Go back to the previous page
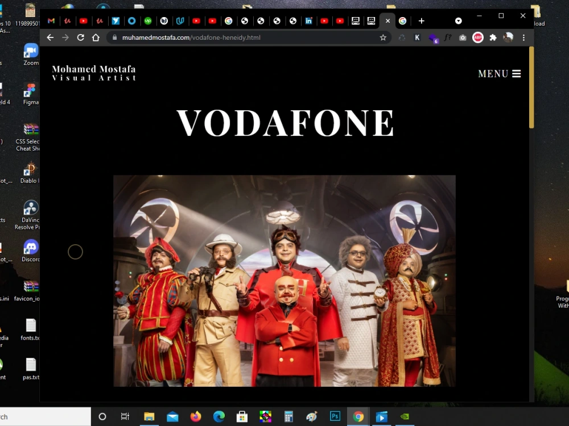The image size is (569, 426). (x=50, y=37)
